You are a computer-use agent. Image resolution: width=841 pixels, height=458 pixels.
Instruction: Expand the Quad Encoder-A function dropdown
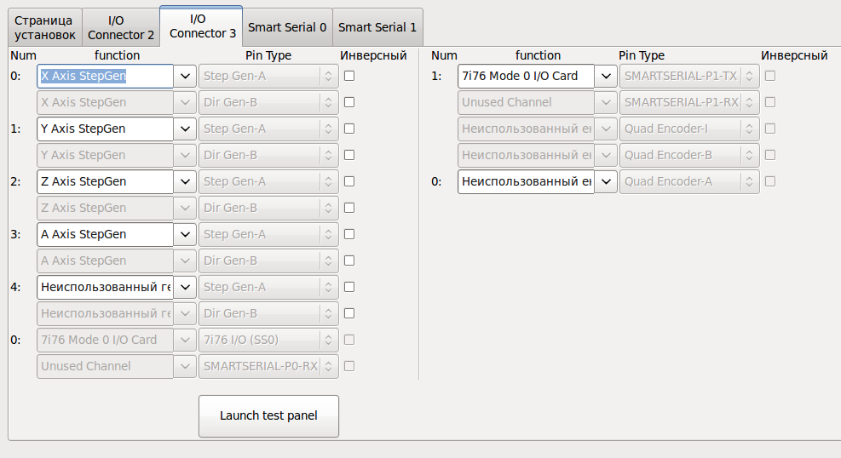606,181
